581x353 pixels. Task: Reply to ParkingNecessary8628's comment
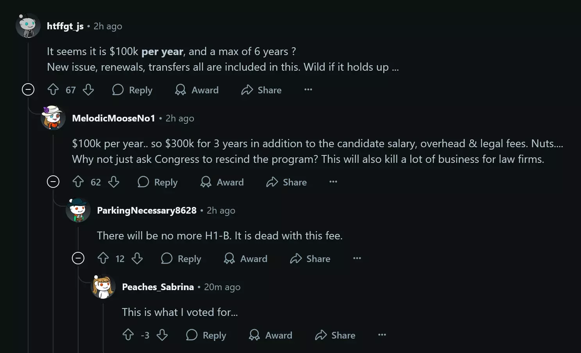tap(181, 259)
